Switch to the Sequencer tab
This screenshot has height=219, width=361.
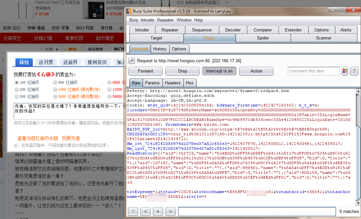click(202, 30)
